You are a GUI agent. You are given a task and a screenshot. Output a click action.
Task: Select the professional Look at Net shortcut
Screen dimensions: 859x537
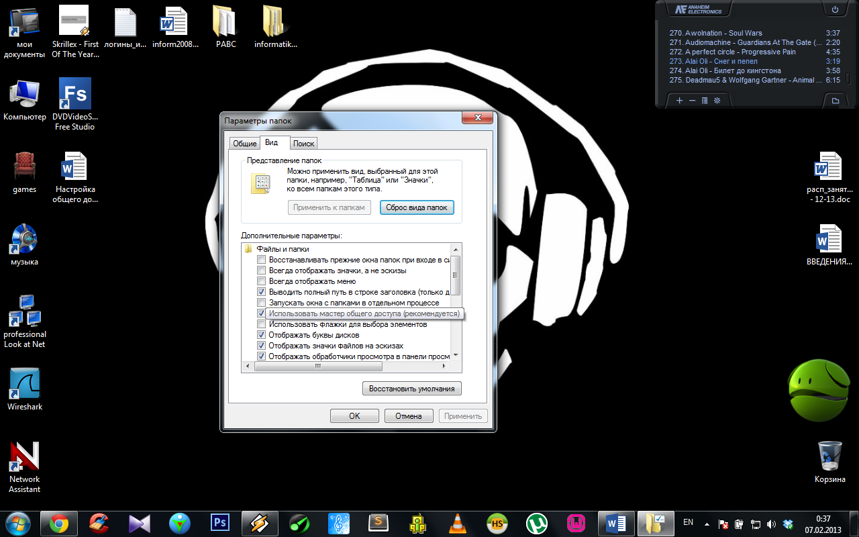pos(25,322)
